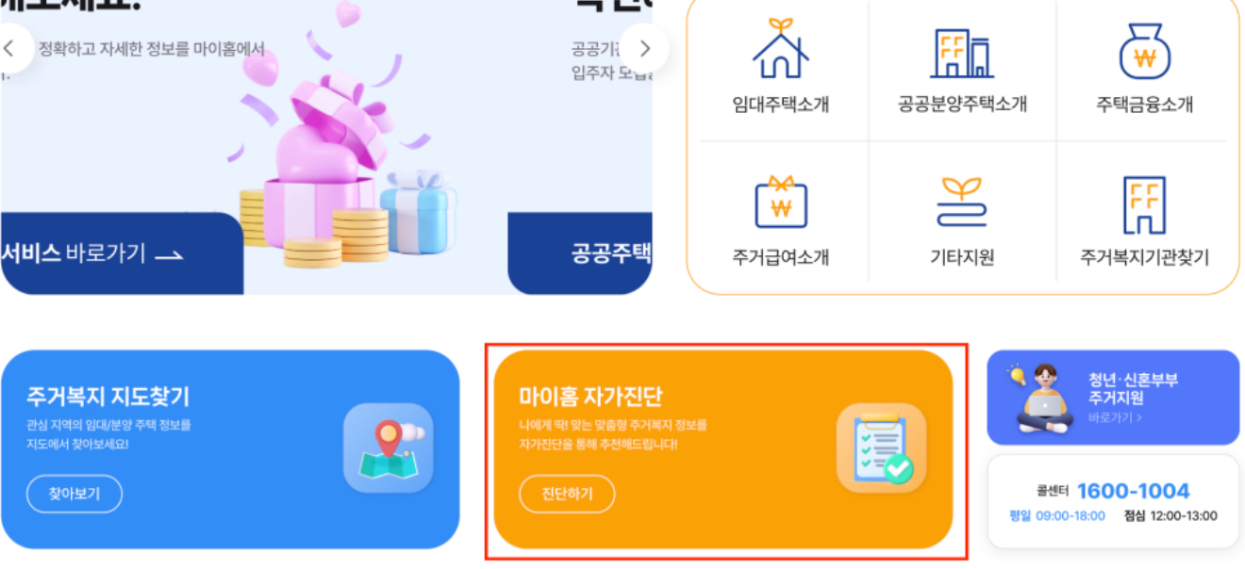This screenshot has height=569, width=1245.
Task: Open the 기타지원 sprout icon
Action: (961, 202)
